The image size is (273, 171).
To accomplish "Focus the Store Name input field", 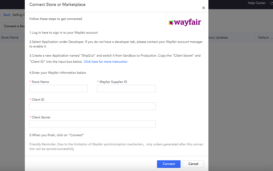I will click(x=58, y=88).
